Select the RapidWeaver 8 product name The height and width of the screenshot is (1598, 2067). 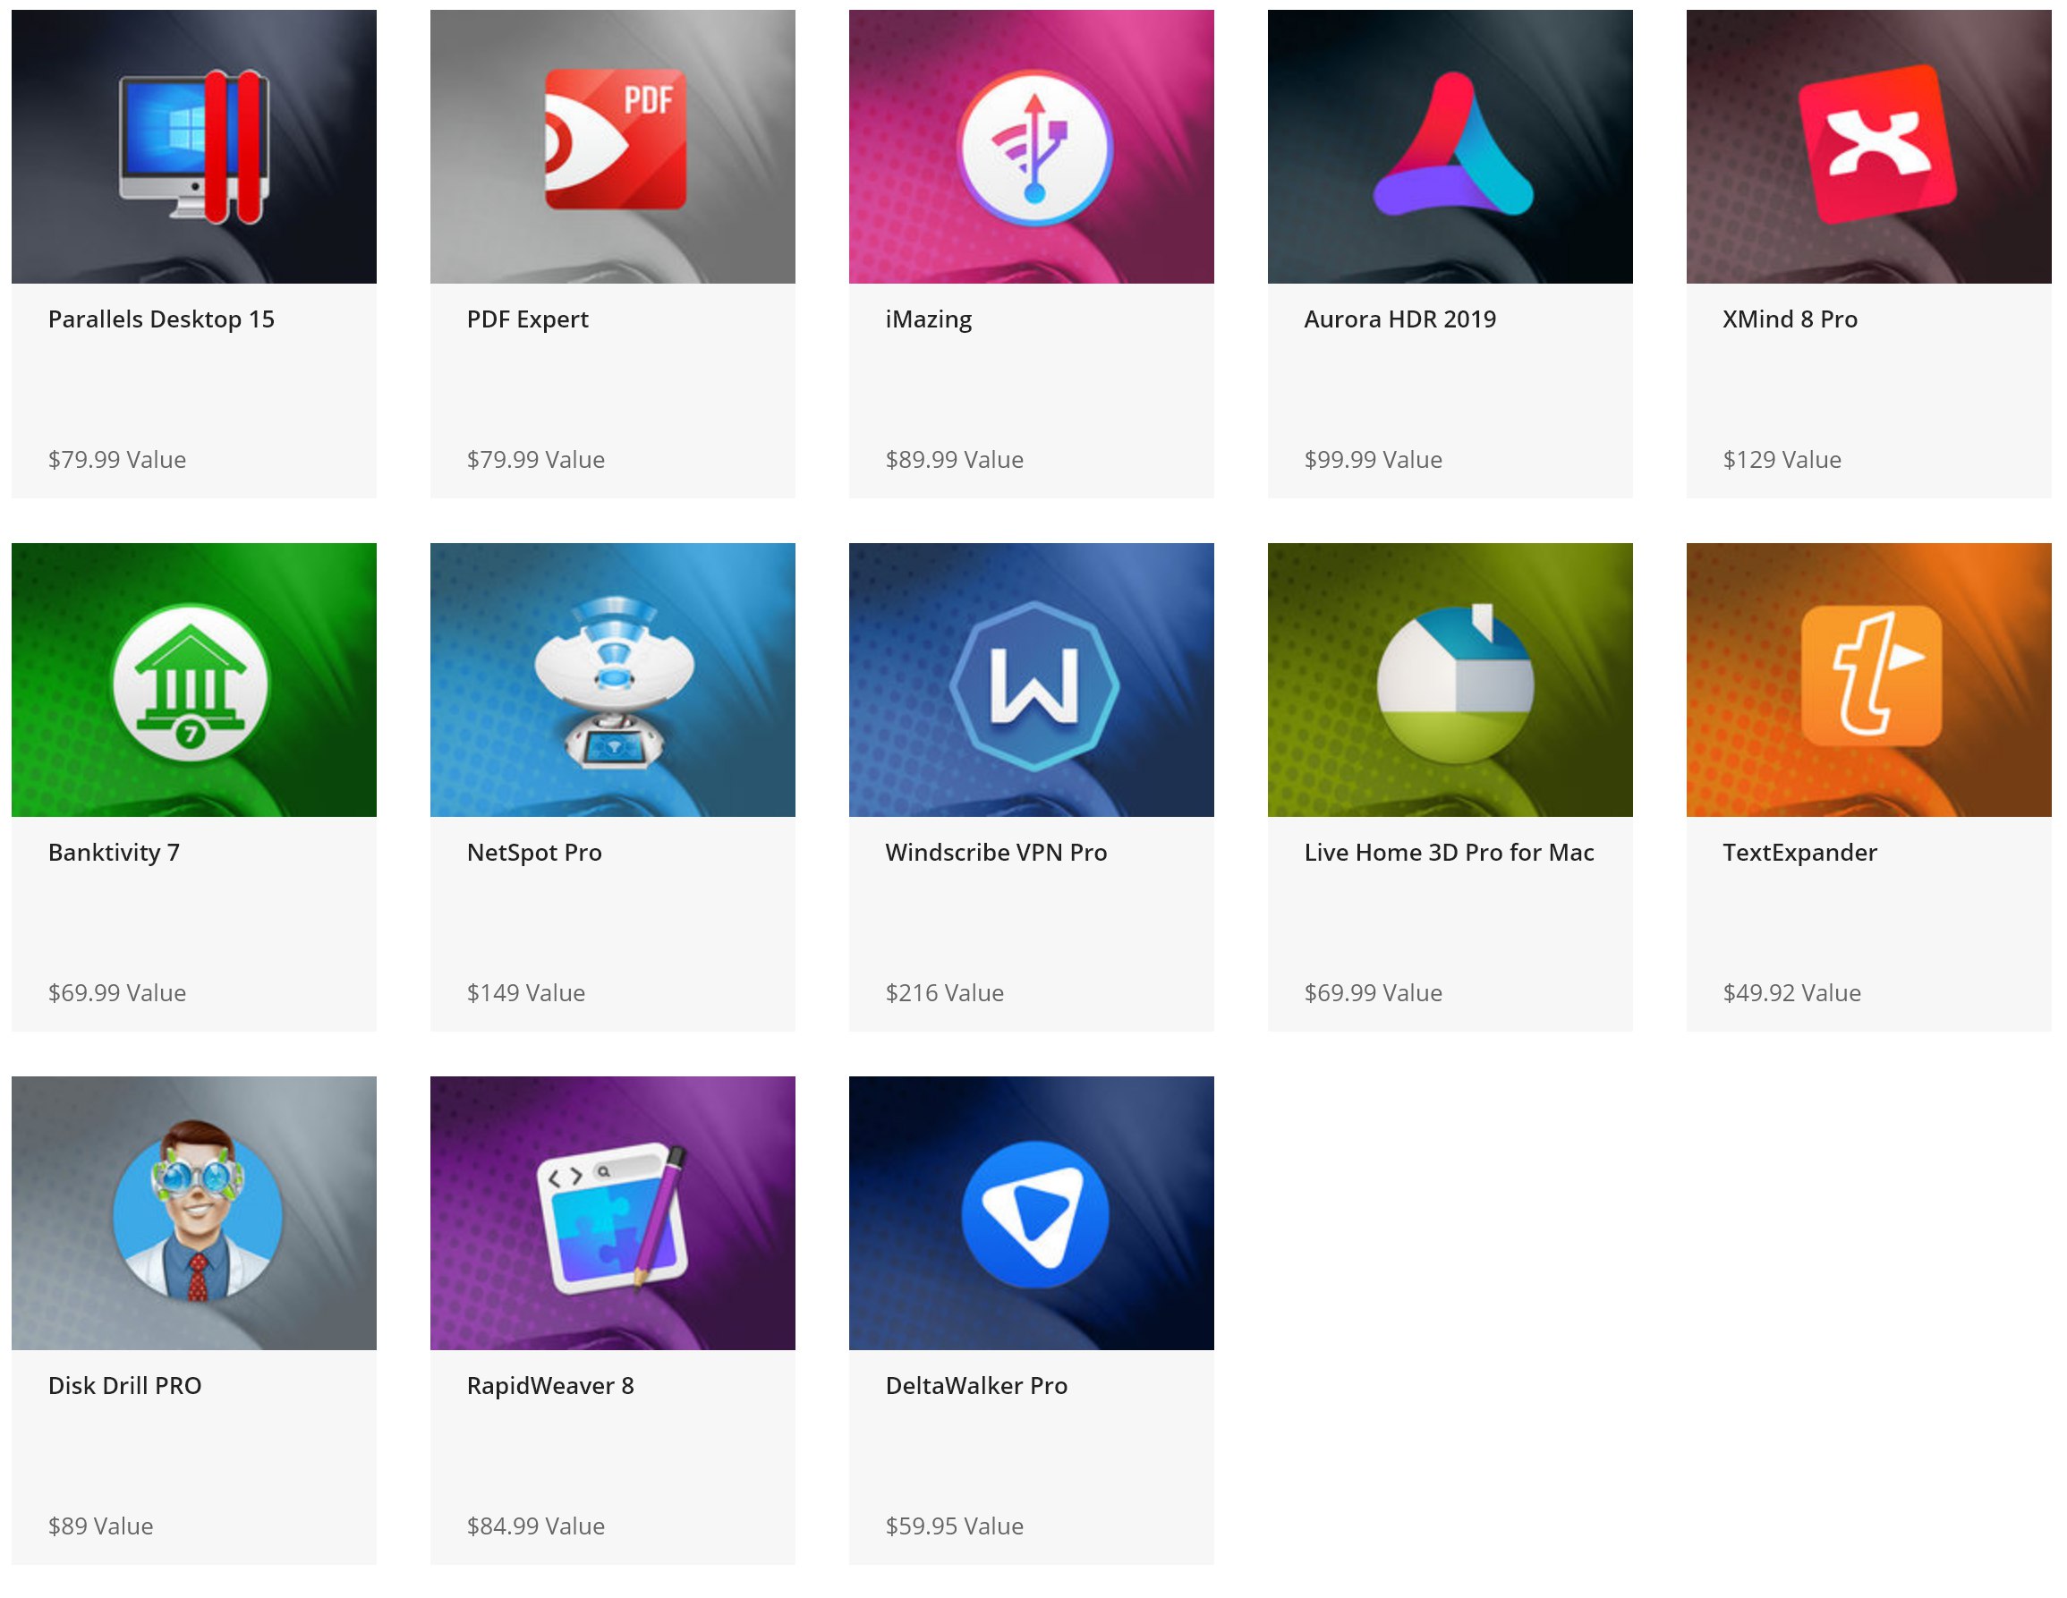click(x=550, y=1386)
